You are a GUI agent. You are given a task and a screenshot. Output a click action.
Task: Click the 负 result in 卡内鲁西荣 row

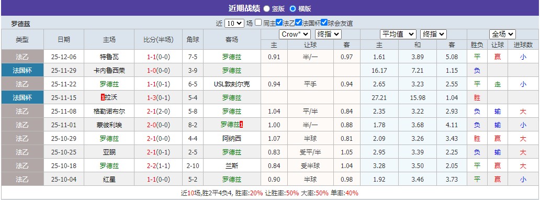[x=477, y=71]
